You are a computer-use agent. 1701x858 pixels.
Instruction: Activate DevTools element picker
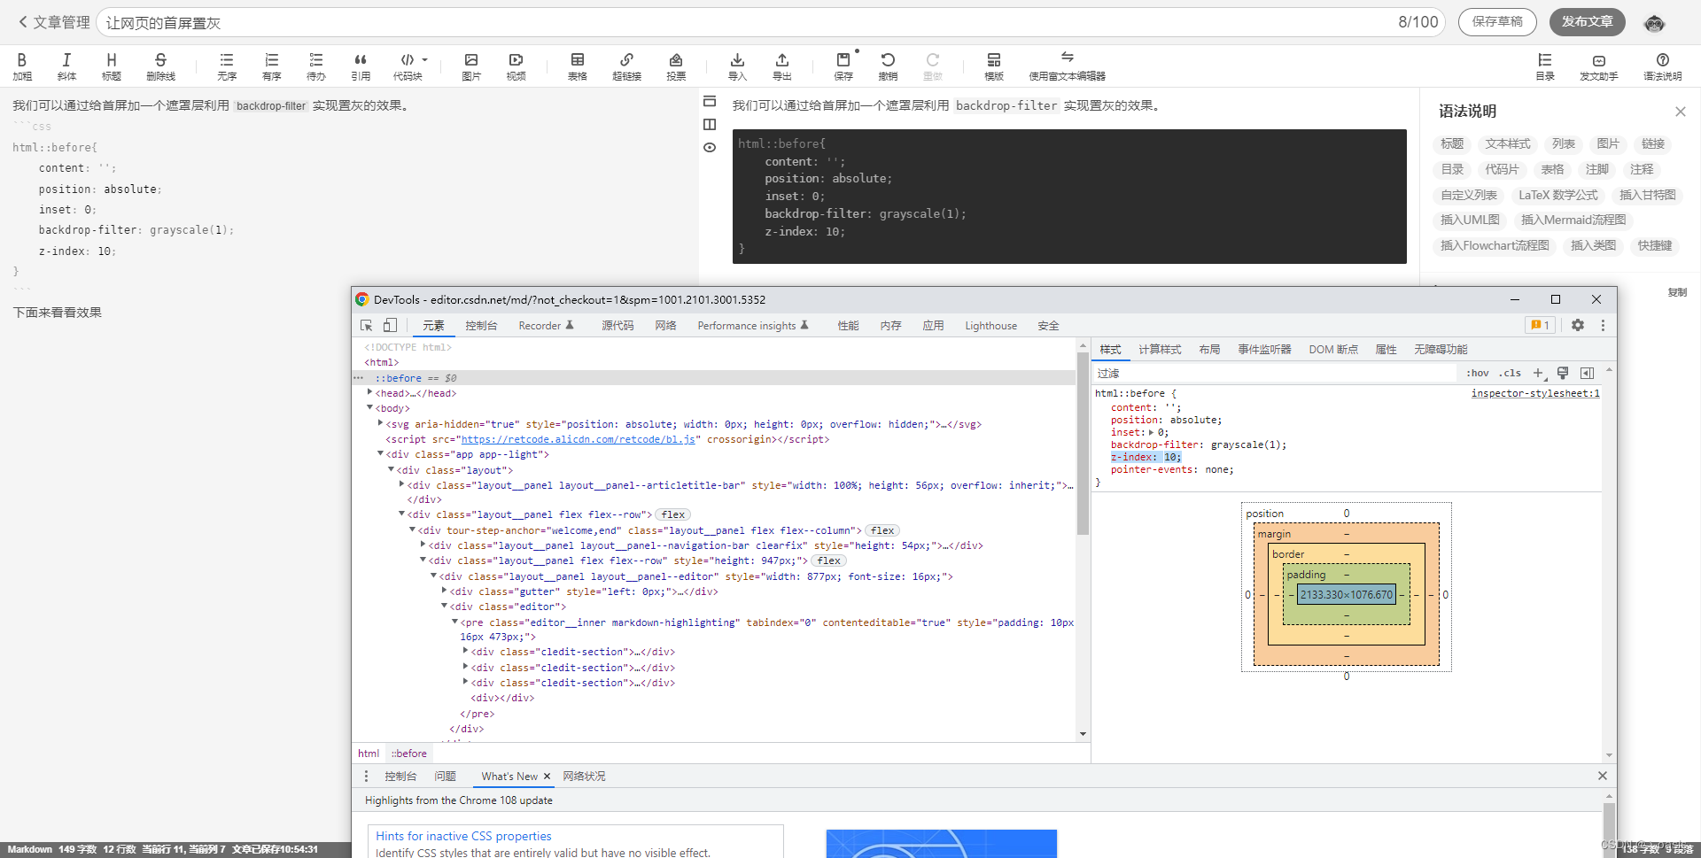[x=367, y=326]
